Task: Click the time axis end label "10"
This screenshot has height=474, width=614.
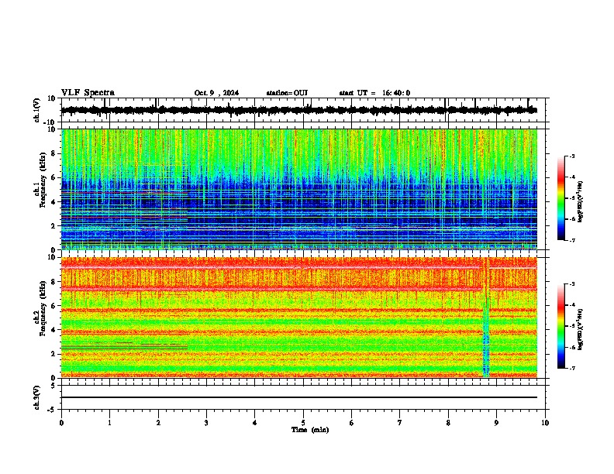Action: click(545, 423)
